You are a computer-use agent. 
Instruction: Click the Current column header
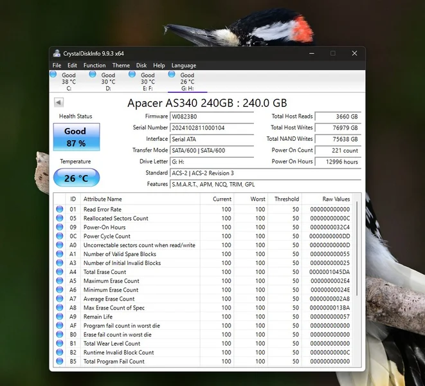pos(217,199)
